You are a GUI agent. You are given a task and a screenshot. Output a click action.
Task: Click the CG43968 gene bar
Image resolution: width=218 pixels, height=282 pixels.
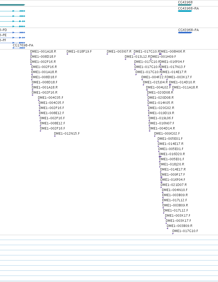(185, 5)
